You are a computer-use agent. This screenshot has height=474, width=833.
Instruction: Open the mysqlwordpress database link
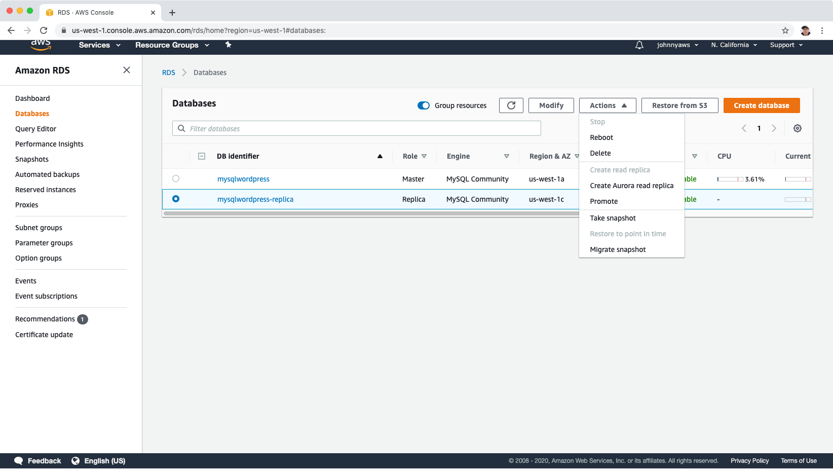pos(243,179)
